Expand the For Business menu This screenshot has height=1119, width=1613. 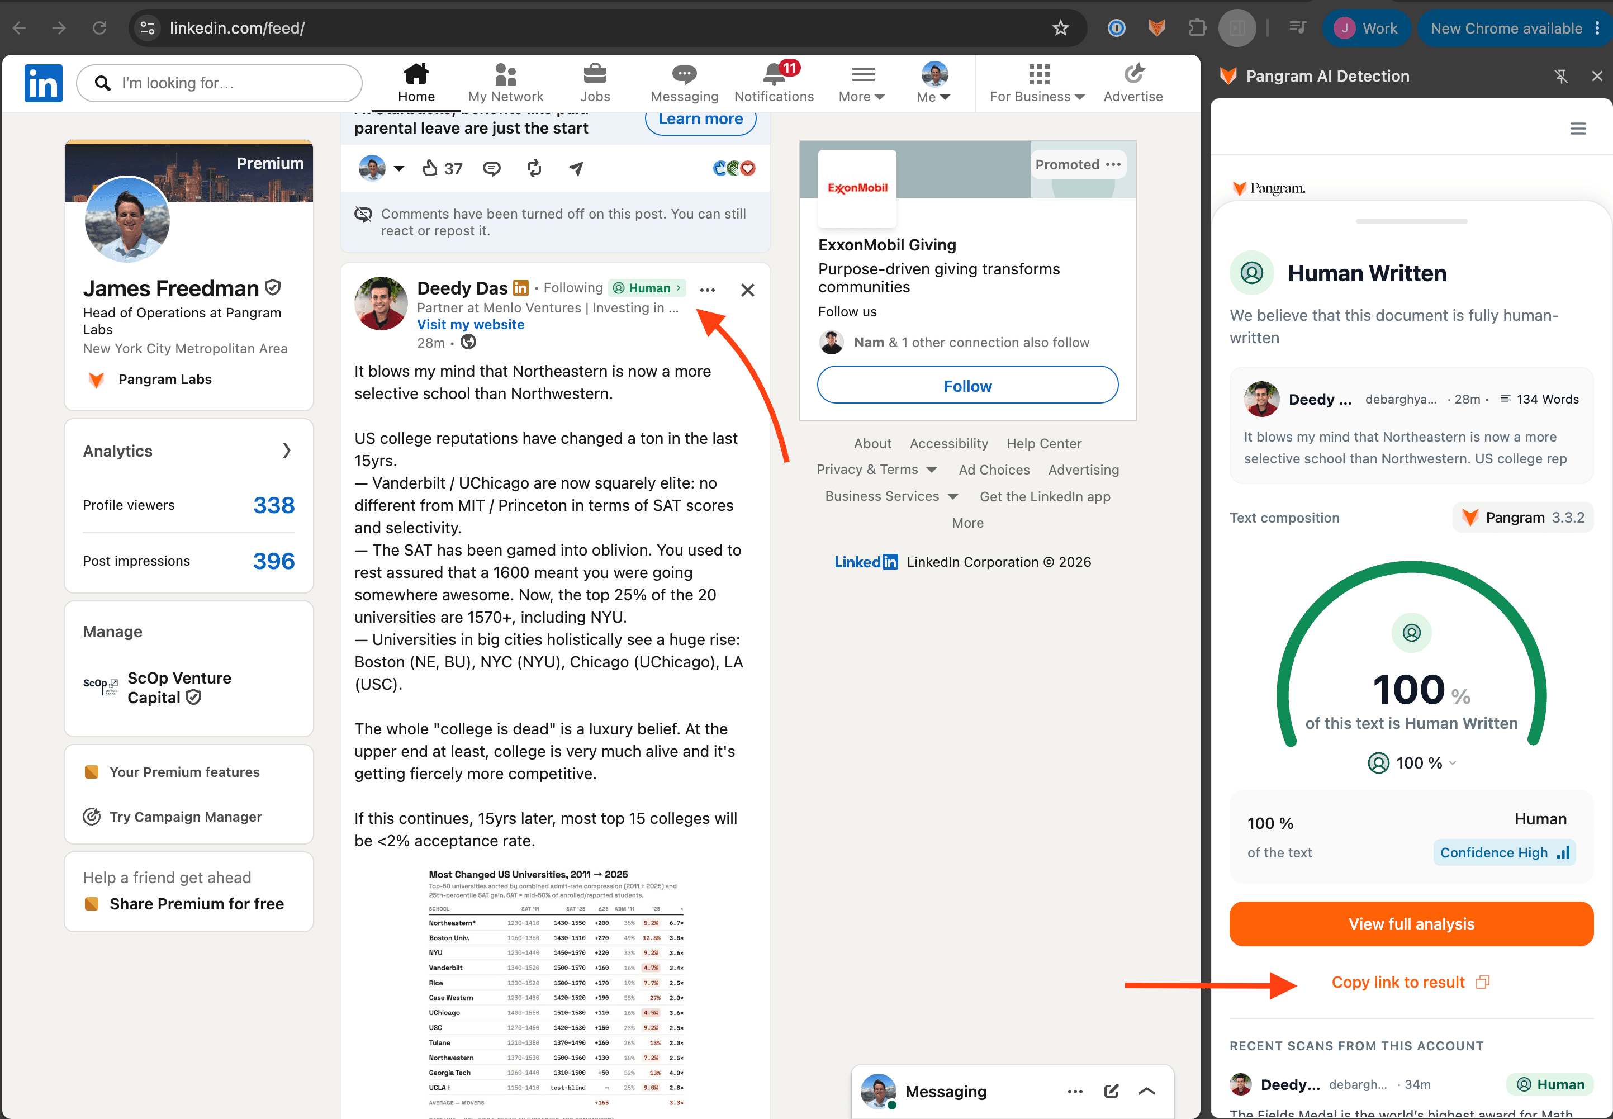click(x=1037, y=83)
